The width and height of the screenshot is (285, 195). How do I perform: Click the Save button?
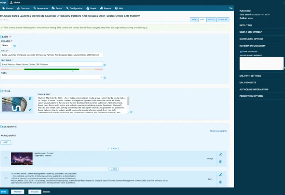pos(4,192)
